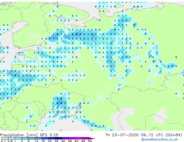Screen dimensions: 184x142
Task: Select the 40–45 mm magenta legend swatch
Action: [79, 138]
